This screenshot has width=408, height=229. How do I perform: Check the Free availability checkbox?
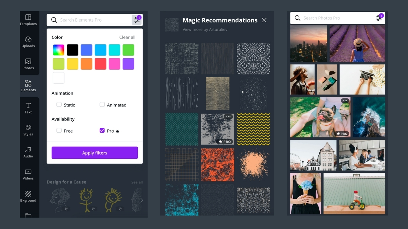pos(59,130)
